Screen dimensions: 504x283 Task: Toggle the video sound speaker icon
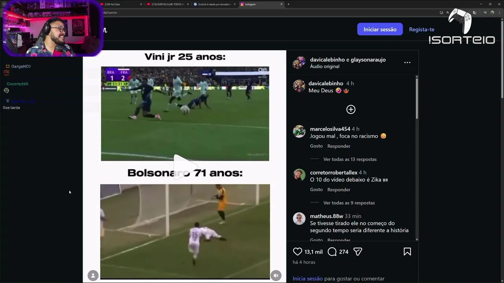(276, 275)
